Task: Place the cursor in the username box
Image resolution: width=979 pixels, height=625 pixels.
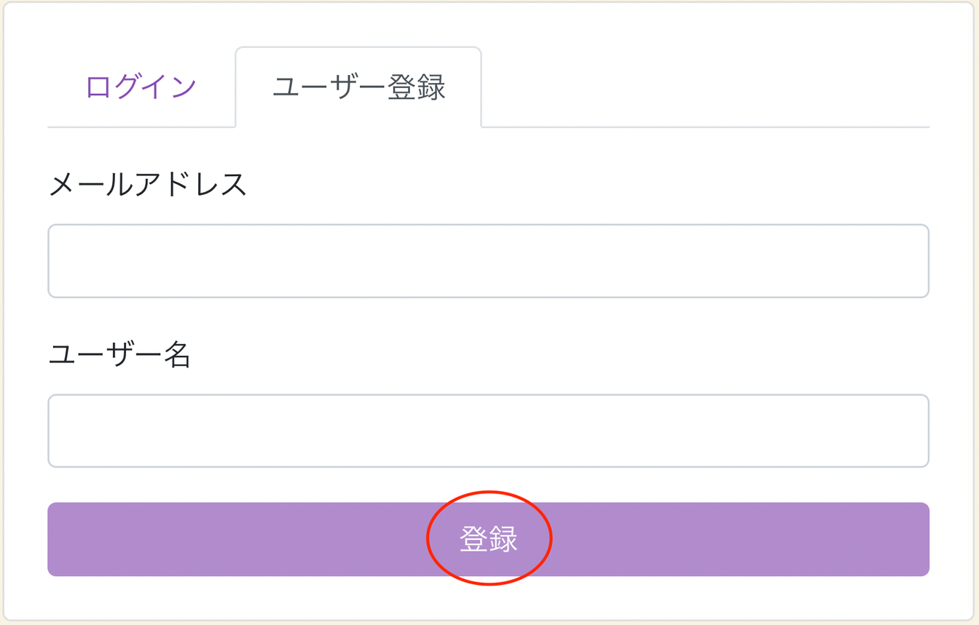Action: (x=488, y=431)
